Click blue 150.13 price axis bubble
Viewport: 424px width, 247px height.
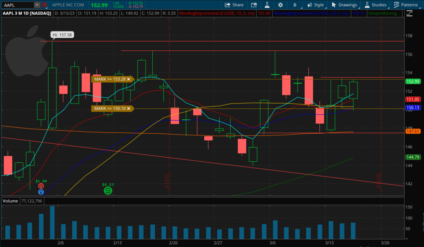(x=413, y=108)
